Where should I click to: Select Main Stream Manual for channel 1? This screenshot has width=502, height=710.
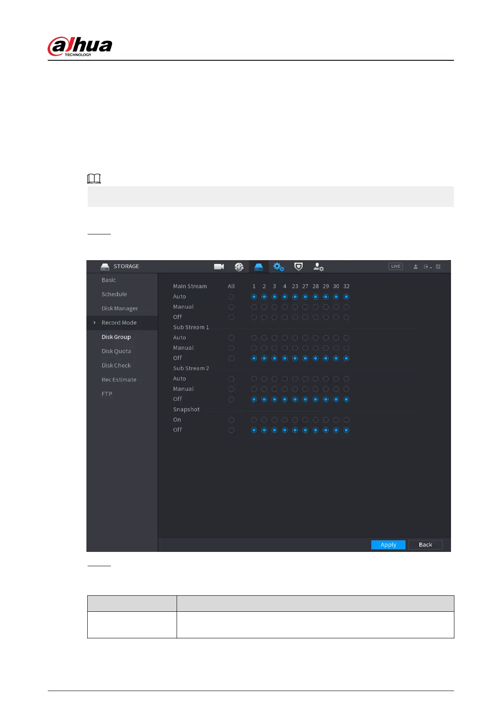[x=254, y=307]
